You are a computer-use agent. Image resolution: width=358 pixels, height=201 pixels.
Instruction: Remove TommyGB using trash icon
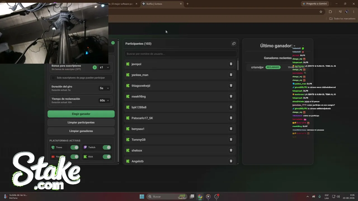pyautogui.click(x=231, y=140)
